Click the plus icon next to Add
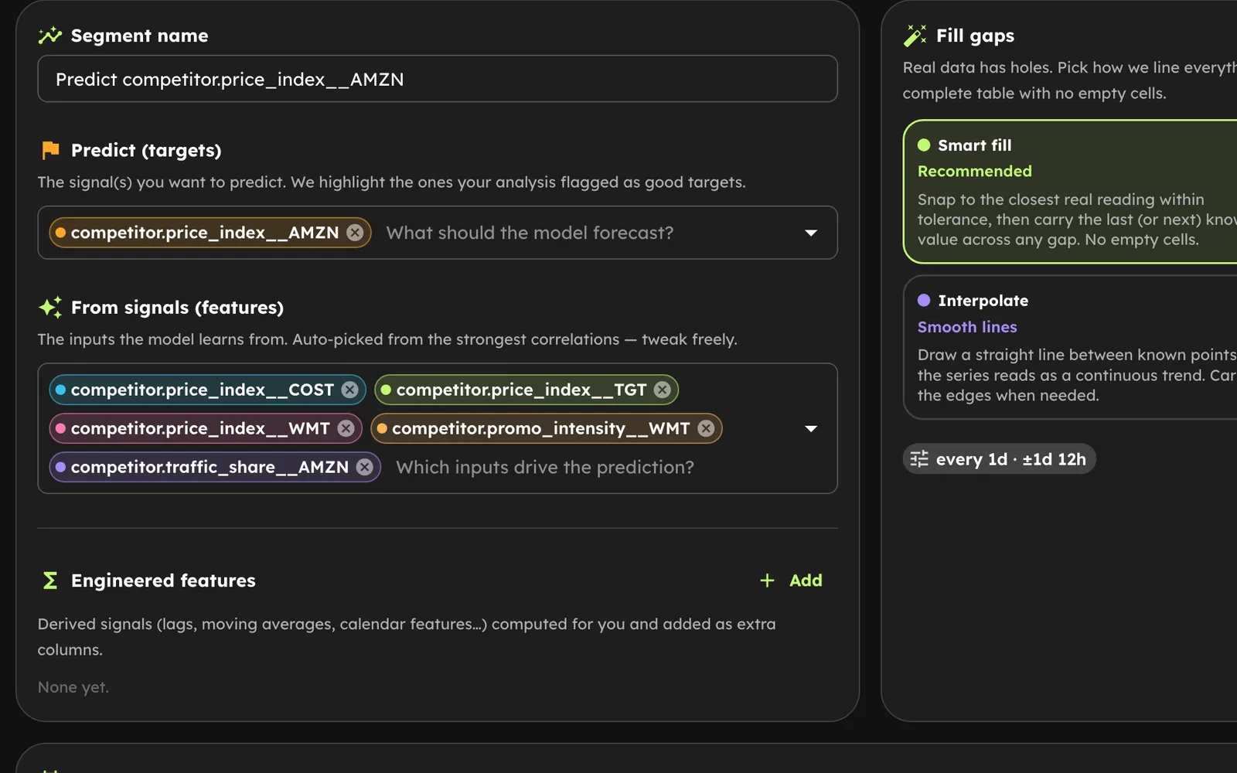 pyautogui.click(x=767, y=581)
